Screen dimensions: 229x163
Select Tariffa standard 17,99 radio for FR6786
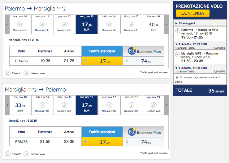coord(86,61)
